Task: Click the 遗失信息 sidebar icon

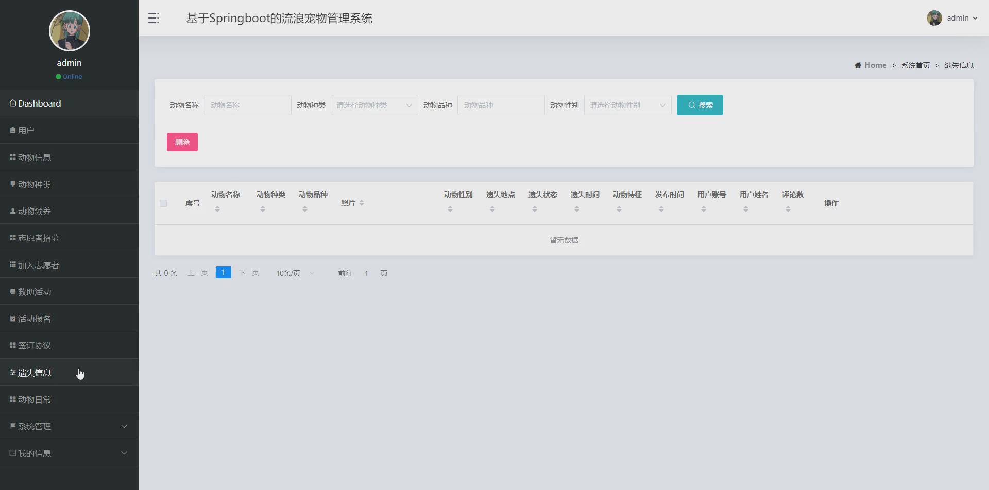Action: (12, 372)
